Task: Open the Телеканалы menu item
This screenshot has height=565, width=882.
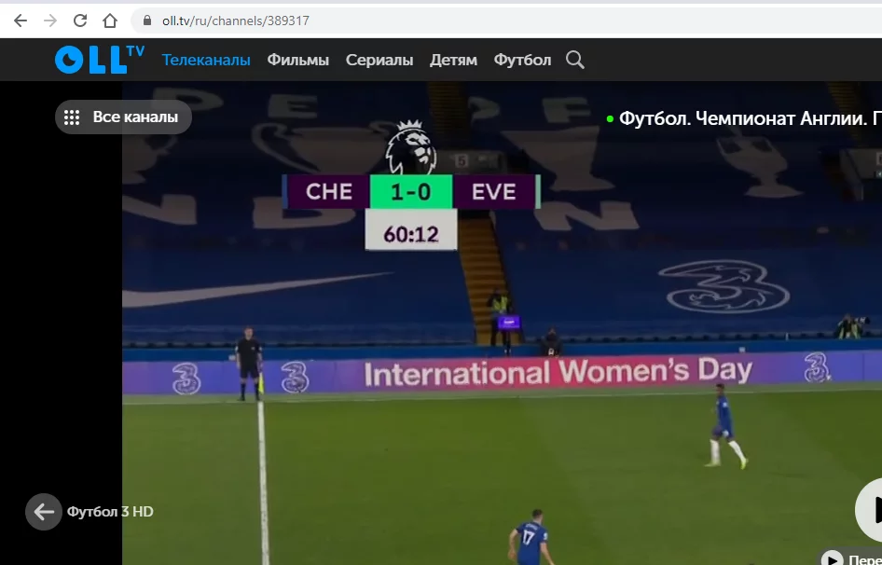Action: [x=206, y=60]
